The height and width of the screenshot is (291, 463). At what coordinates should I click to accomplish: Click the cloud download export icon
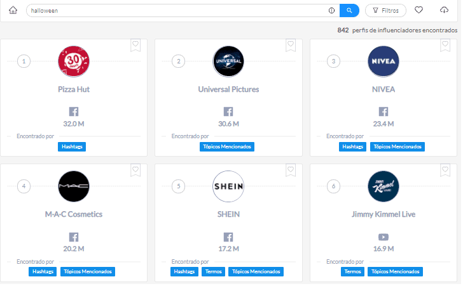tap(444, 10)
